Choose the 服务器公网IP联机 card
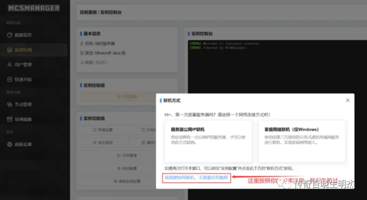This screenshot has width=367, height=200. pos(208,141)
